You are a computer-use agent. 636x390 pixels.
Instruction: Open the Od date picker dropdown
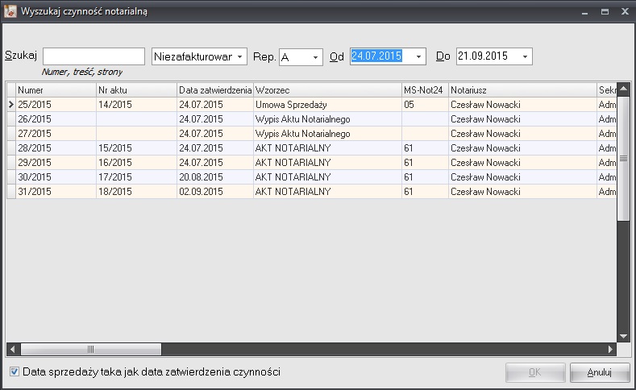coord(418,56)
